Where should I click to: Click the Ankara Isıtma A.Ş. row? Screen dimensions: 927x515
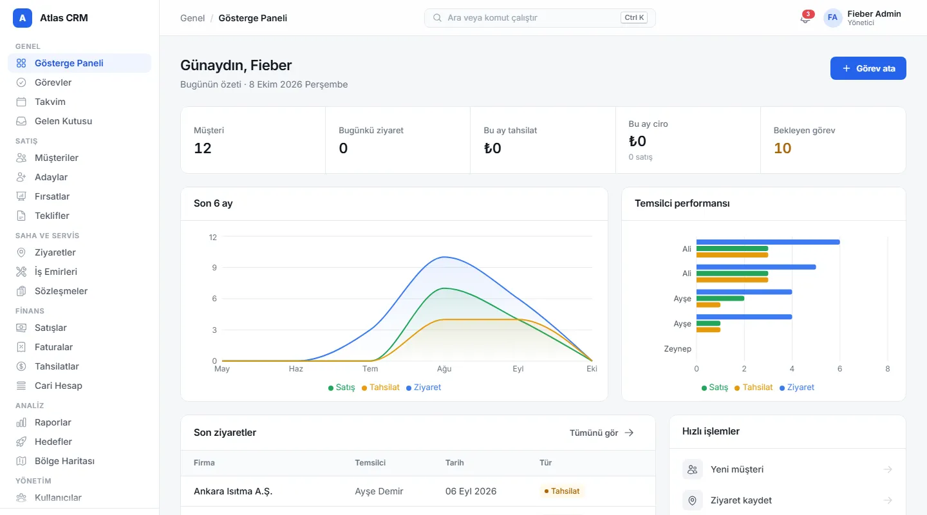418,491
